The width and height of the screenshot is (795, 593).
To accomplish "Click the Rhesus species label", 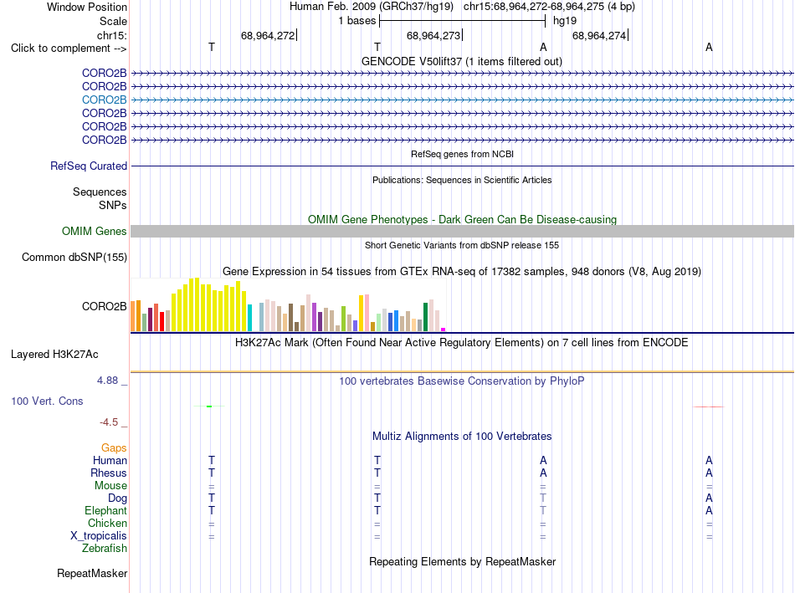I will [x=109, y=473].
